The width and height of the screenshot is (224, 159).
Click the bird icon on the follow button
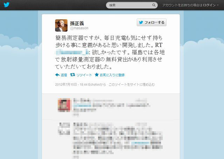pyautogui.click(x=141, y=22)
